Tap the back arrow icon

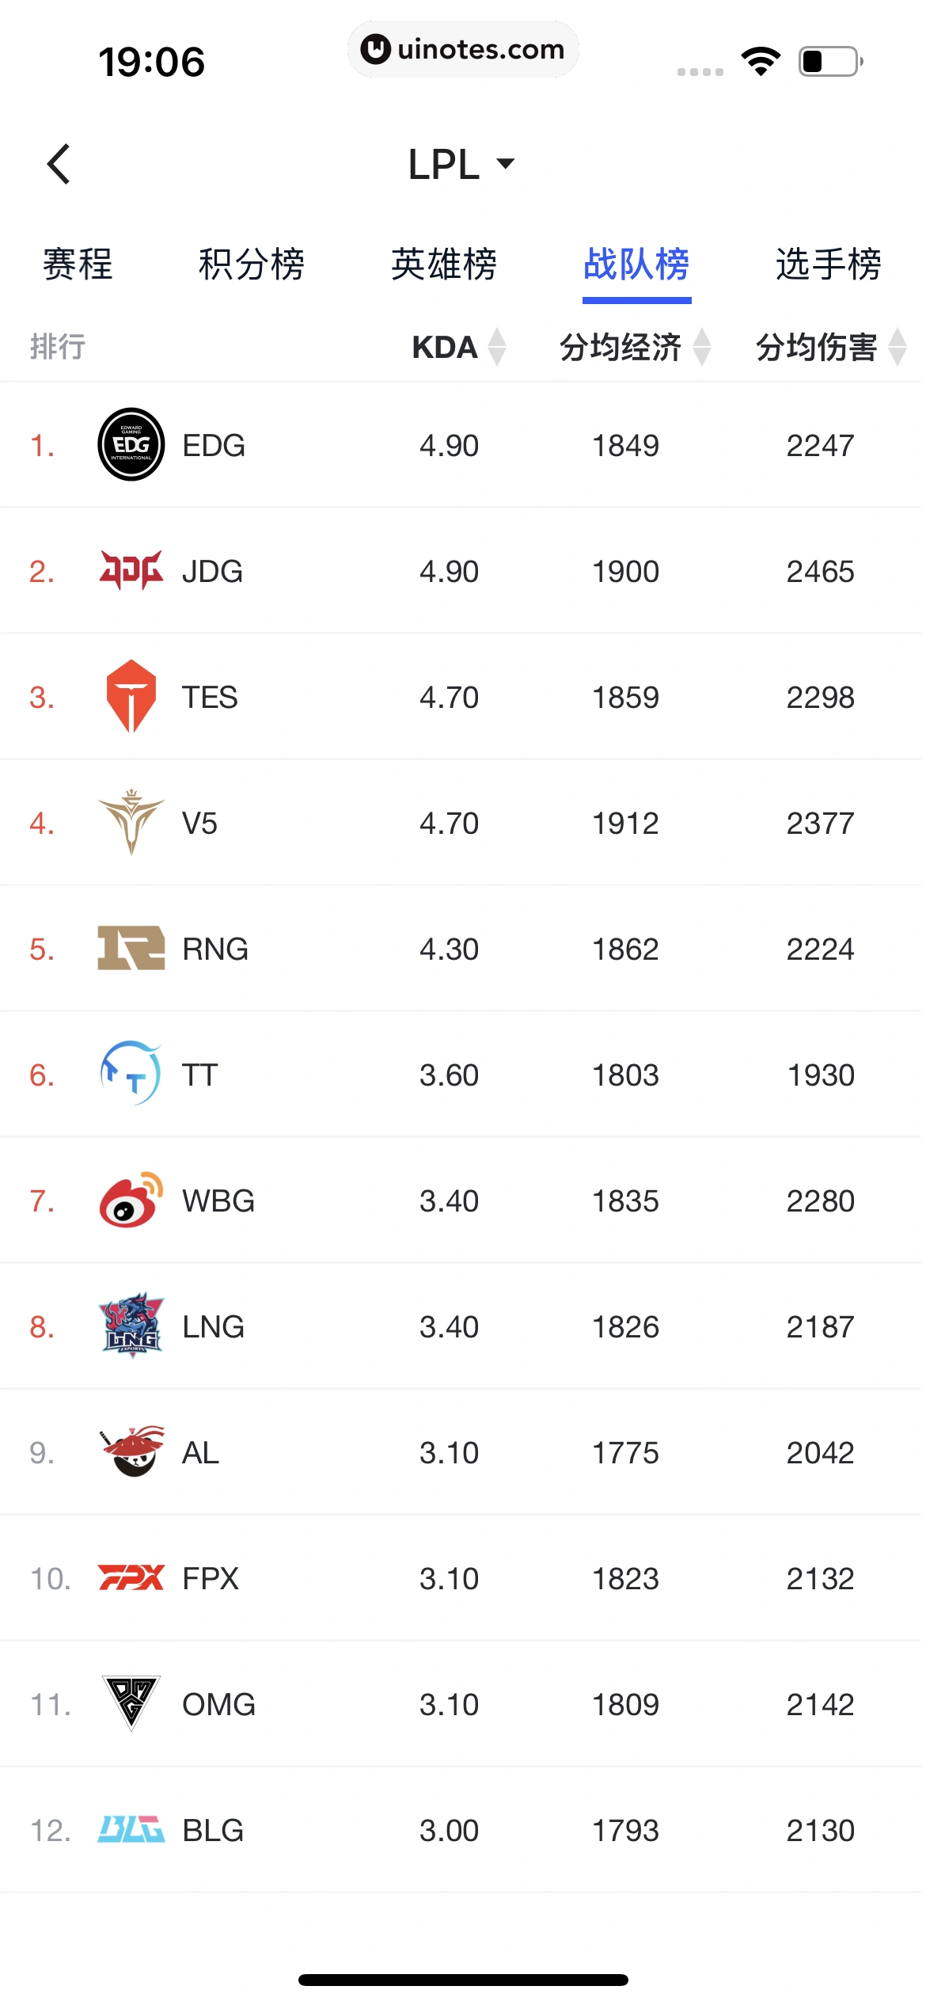pos(59,164)
